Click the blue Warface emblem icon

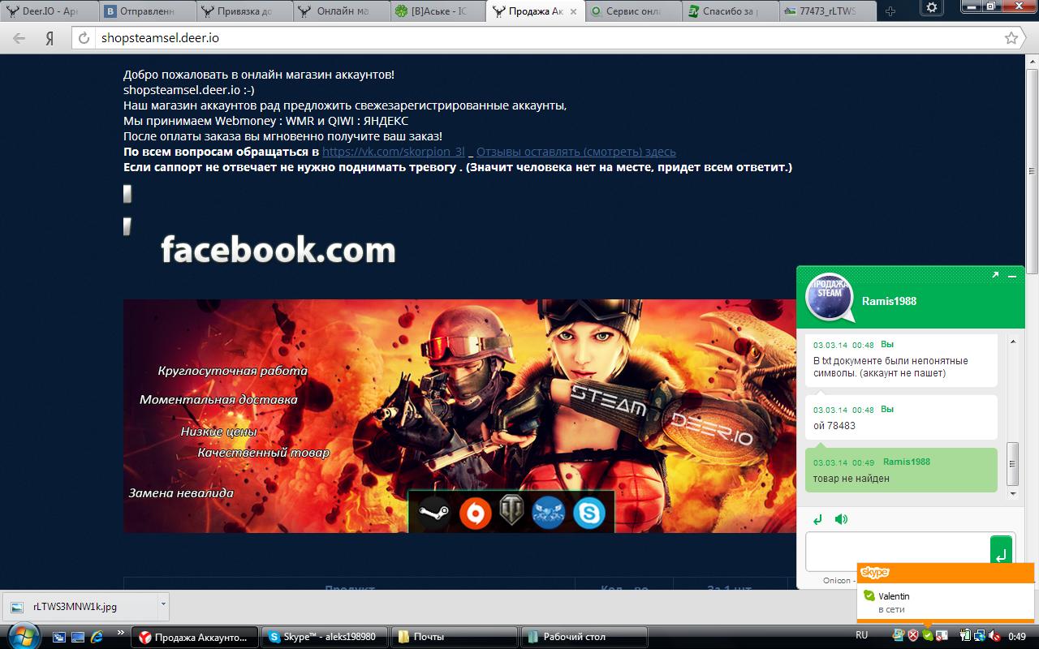pyautogui.click(x=549, y=514)
